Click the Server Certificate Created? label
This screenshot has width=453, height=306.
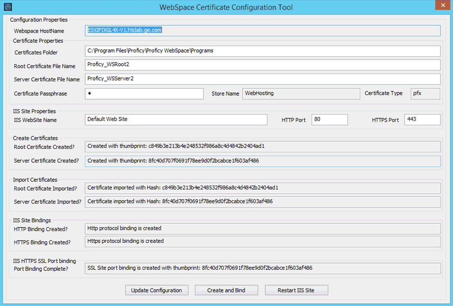pos(46,160)
